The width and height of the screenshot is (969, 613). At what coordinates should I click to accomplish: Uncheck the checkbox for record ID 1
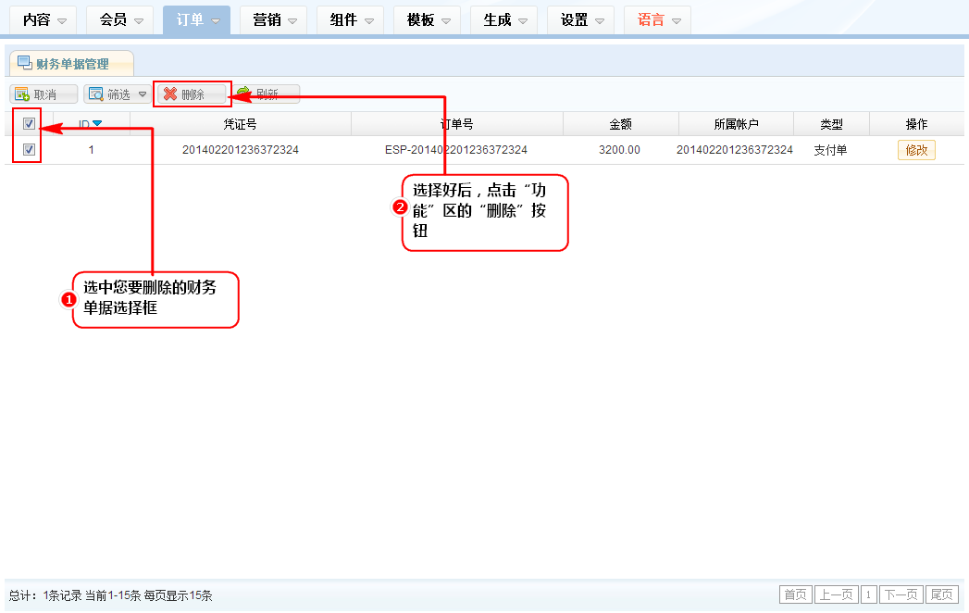(x=29, y=149)
